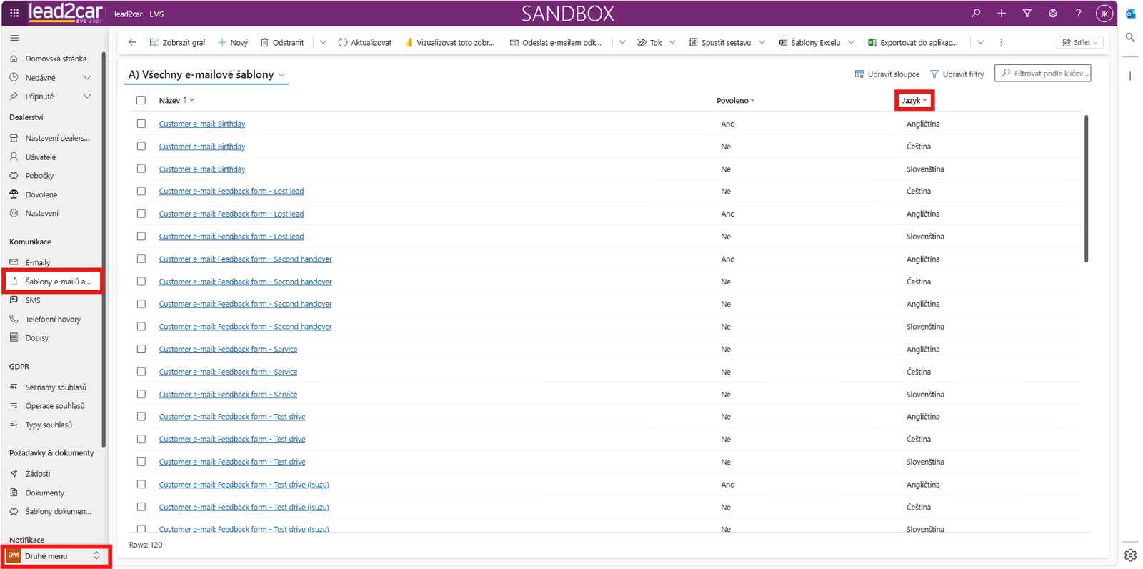Click the 'Filtrovat podle klíčov...' search field
This screenshot has width=1143, height=569.
pos(1042,73)
